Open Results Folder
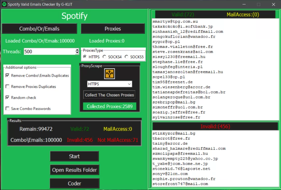 click(74, 170)
